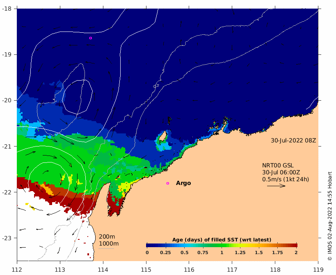The width and height of the screenshot is (336, 275).
Task: Click the 'NRT00 GSL' label
Action: coord(278,165)
